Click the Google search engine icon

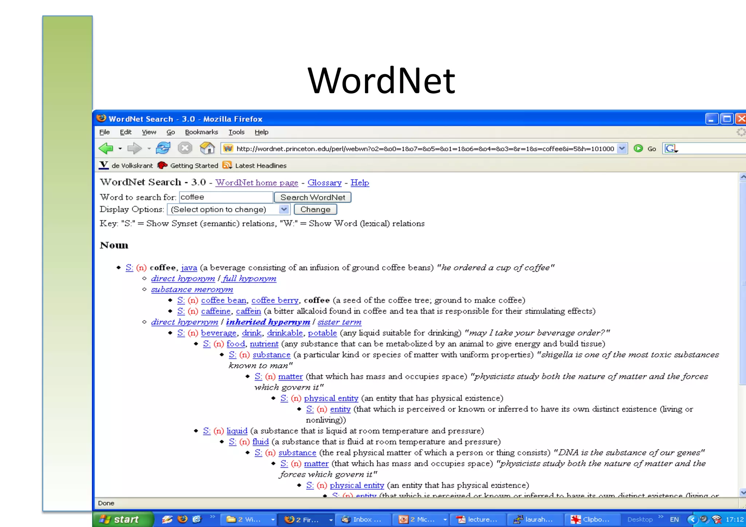(671, 149)
